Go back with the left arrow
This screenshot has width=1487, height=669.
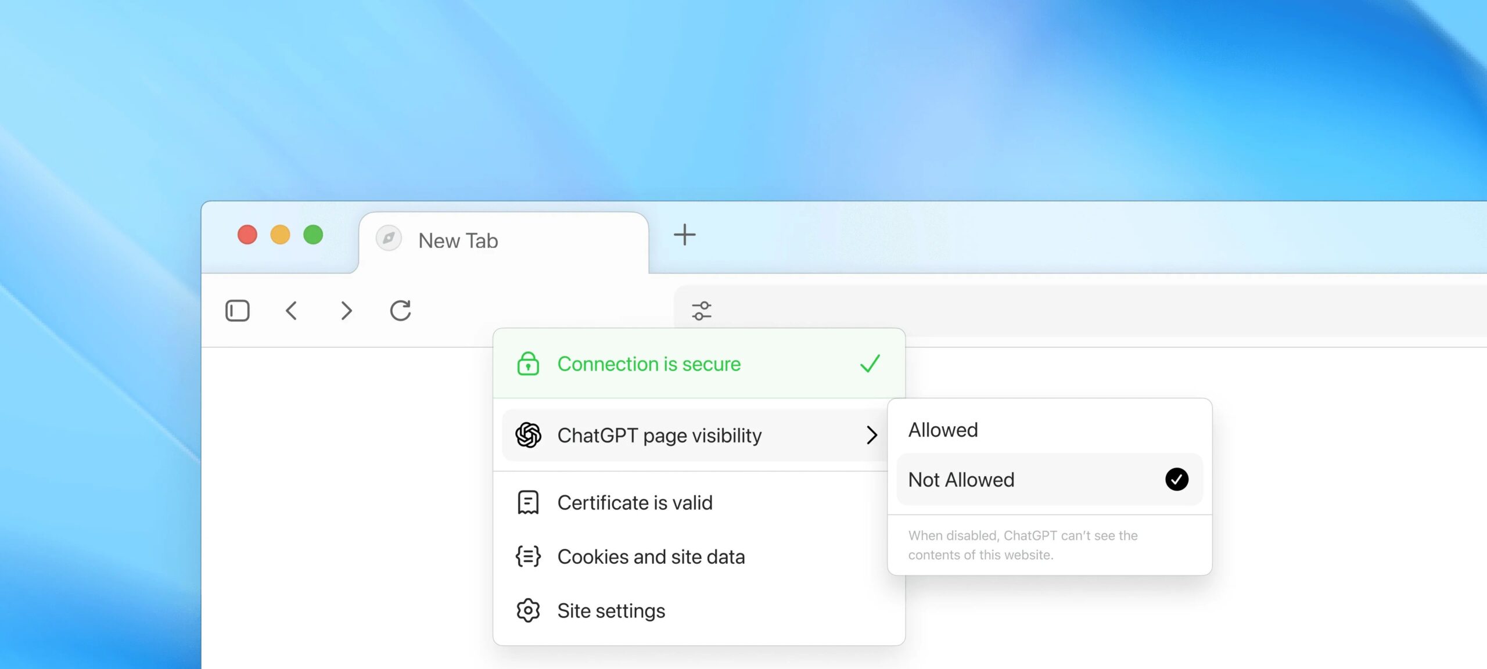click(292, 311)
